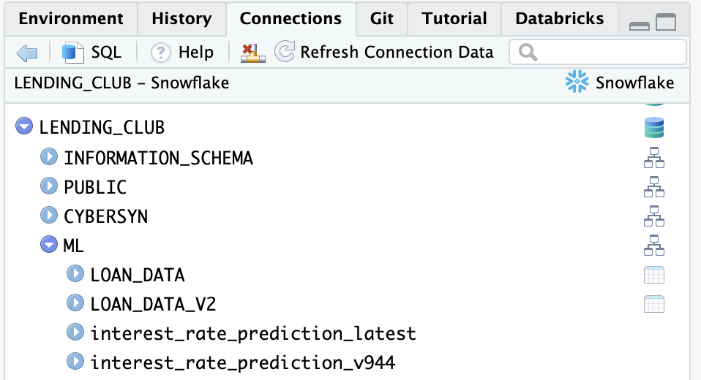Switch to the Databricks tab

point(560,18)
